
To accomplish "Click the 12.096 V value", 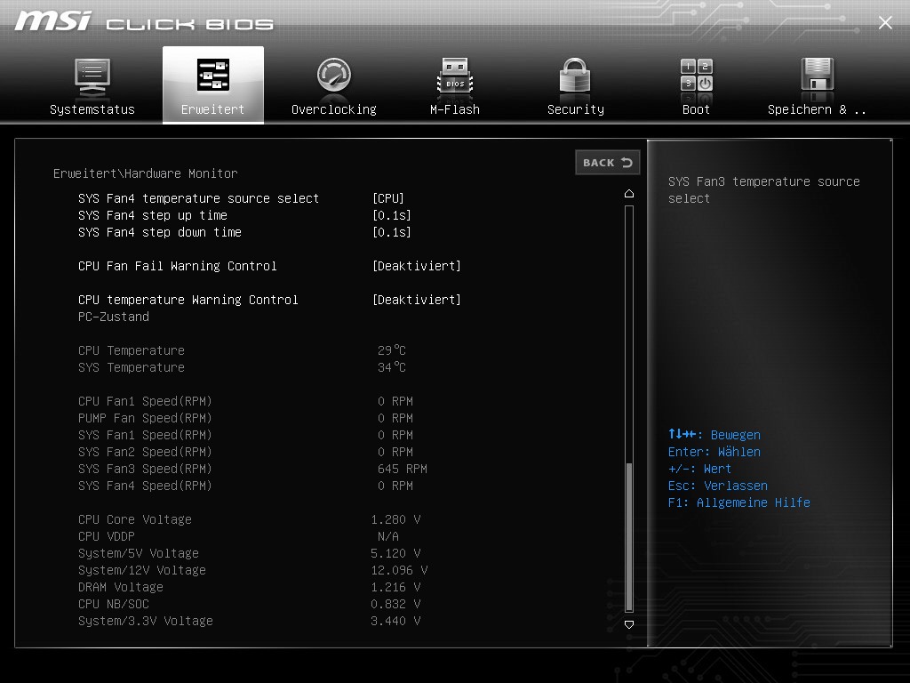I will (399, 570).
